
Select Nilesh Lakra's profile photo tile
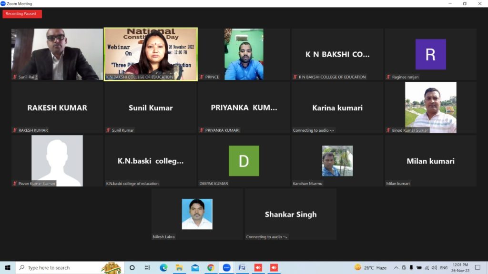tap(197, 214)
